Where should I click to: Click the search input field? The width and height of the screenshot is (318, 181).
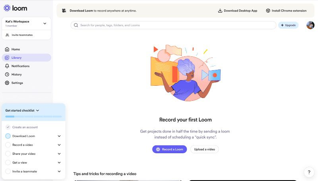[173, 25]
